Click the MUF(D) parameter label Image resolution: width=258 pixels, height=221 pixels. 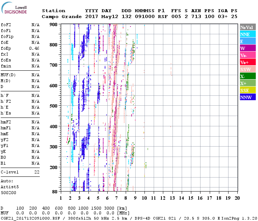8,75
